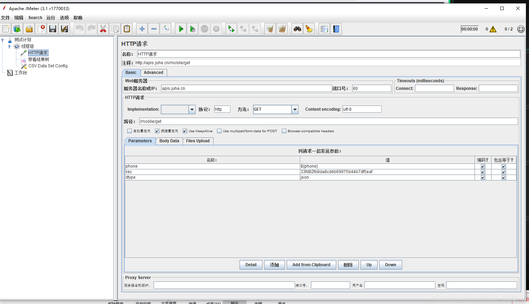
Task: Toggle 编码 checkbox in phone row
Action: click(483, 167)
